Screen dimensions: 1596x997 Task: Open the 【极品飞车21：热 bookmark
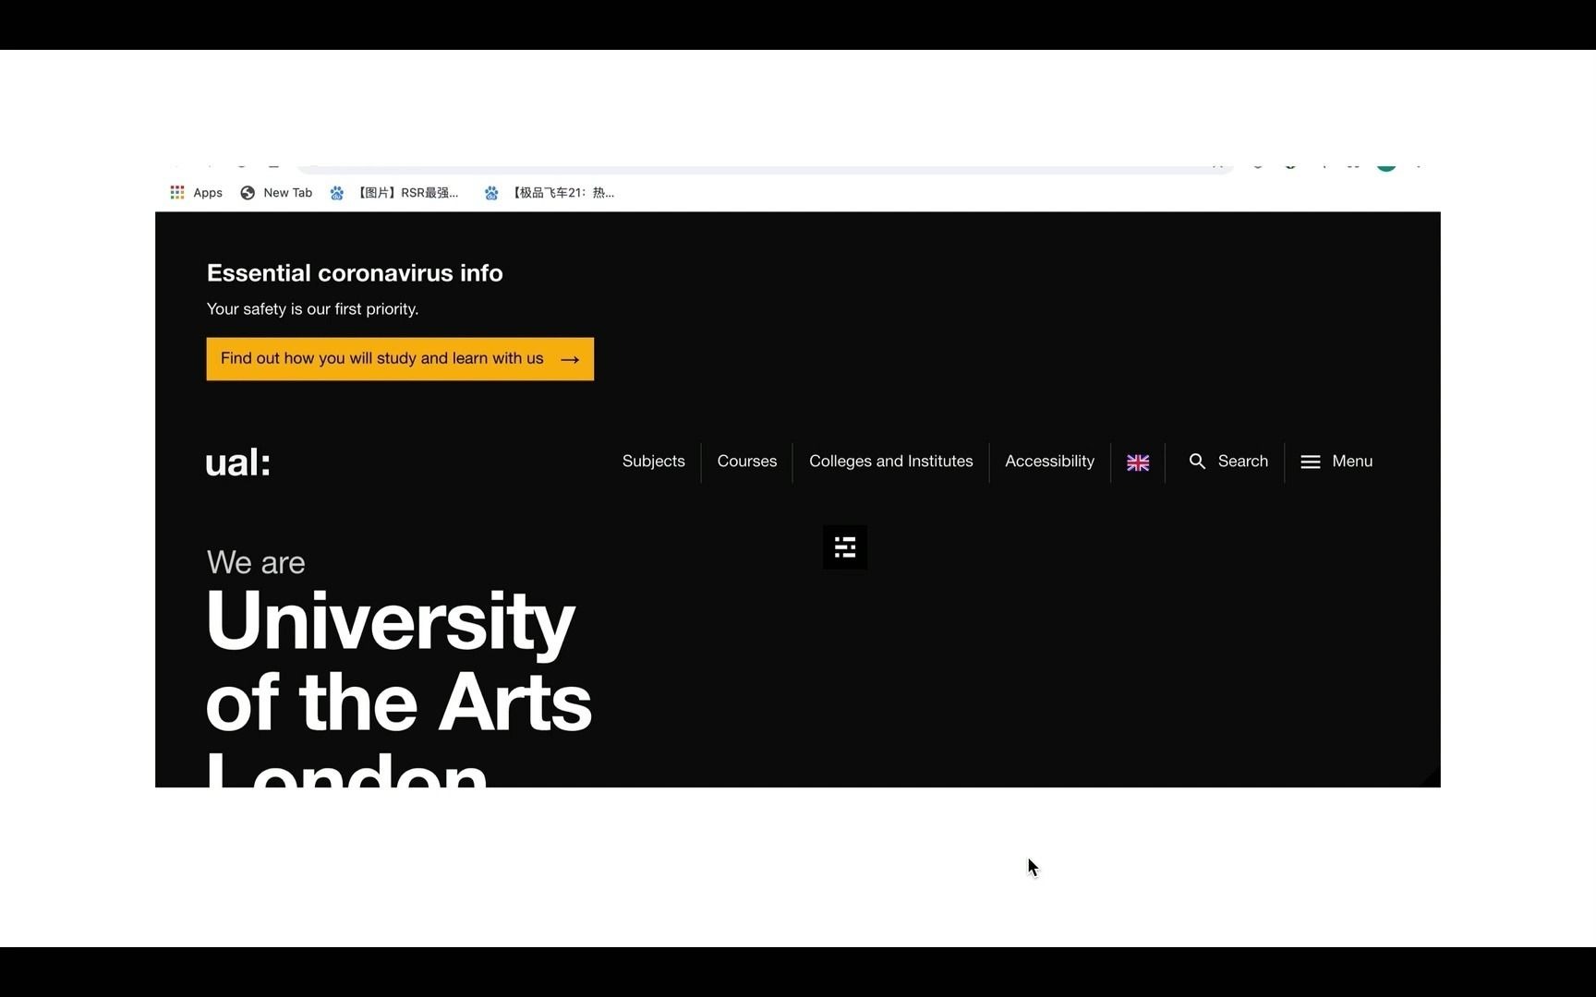point(550,193)
